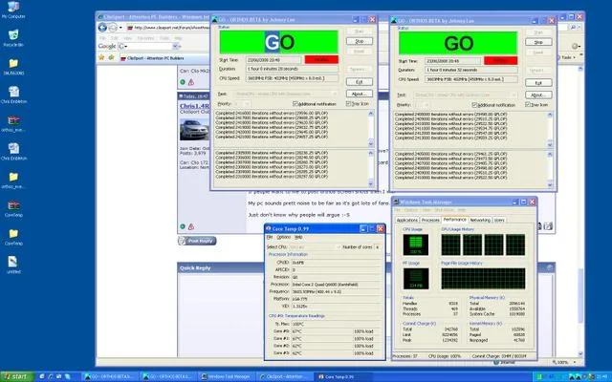
Task: Click the Core Temp title bar icon
Action: click(x=269, y=229)
